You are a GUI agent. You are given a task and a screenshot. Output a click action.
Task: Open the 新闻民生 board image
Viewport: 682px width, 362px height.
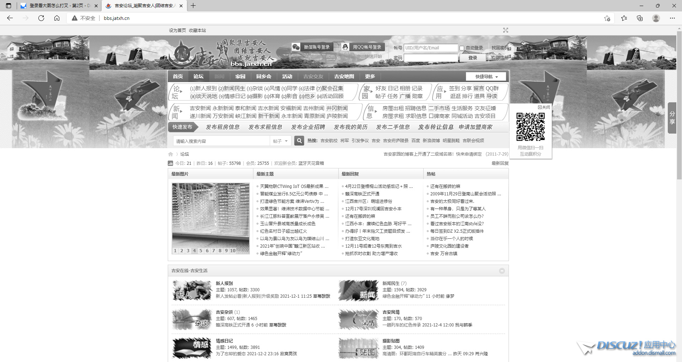359,290
